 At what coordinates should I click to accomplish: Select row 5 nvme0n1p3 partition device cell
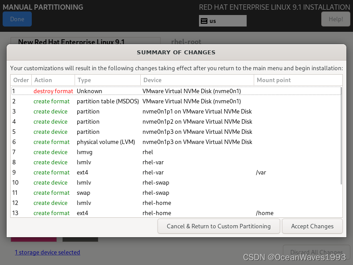[x=197, y=132]
